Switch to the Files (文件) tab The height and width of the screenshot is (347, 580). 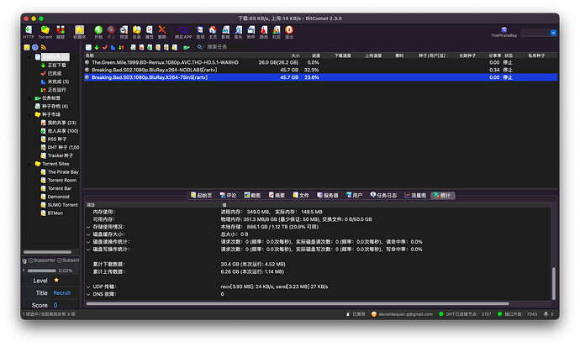coord(301,195)
